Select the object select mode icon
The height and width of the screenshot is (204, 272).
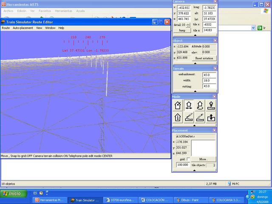tap(178, 105)
